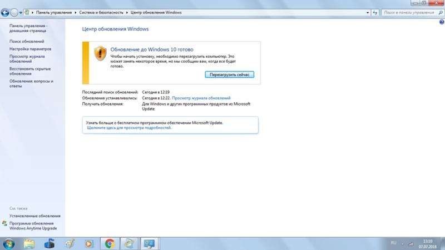
Task: Open the Windows Start orb
Action: click(x=9, y=244)
